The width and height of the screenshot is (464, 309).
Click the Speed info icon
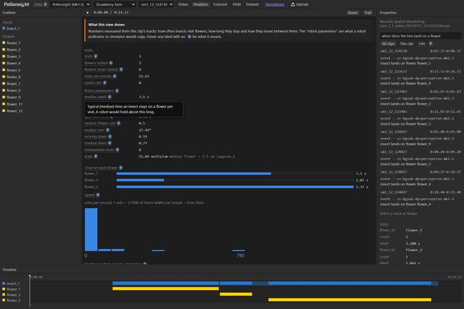click(x=98, y=195)
